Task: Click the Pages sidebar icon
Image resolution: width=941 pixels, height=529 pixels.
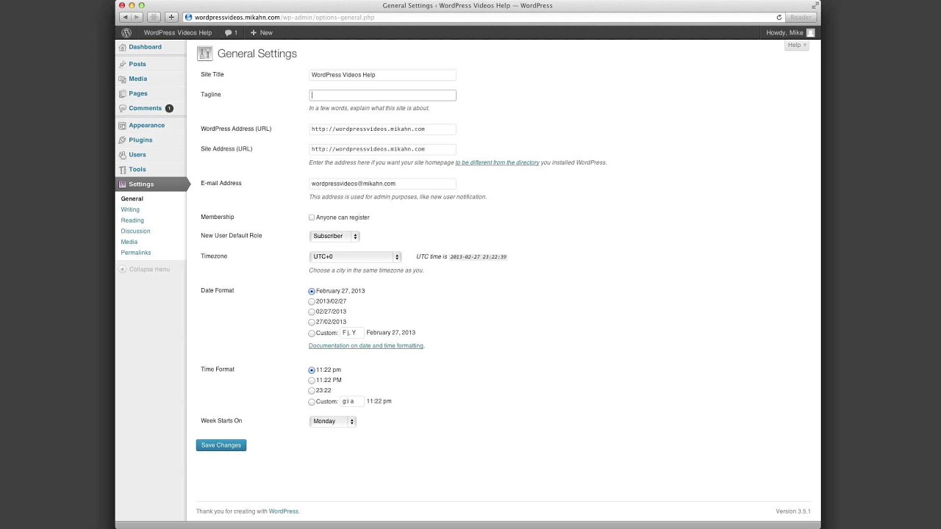Action: 123,93
